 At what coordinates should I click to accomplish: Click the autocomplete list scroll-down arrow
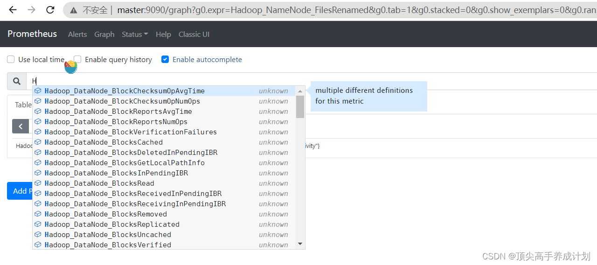point(300,244)
